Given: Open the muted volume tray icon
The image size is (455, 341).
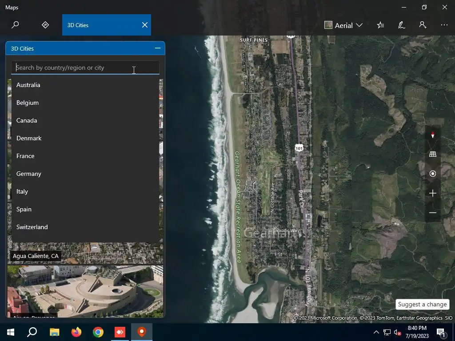Looking at the screenshot, I should (397, 332).
